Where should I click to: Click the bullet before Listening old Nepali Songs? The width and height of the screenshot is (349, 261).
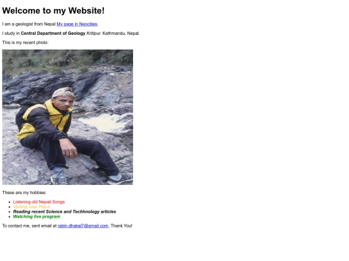[x=9, y=202]
